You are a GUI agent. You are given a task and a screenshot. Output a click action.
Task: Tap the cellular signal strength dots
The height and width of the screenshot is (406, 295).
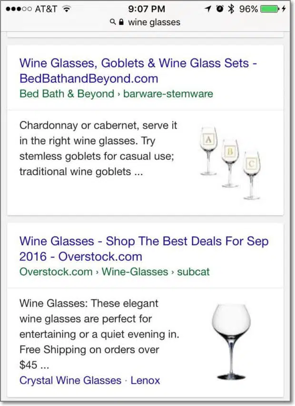pos(18,9)
